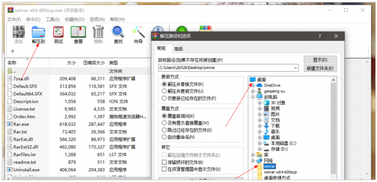Select the winrar-x64-600scp folder in tree
Image resolution: width=377 pixels, height=182 pixels.
(281, 172)
